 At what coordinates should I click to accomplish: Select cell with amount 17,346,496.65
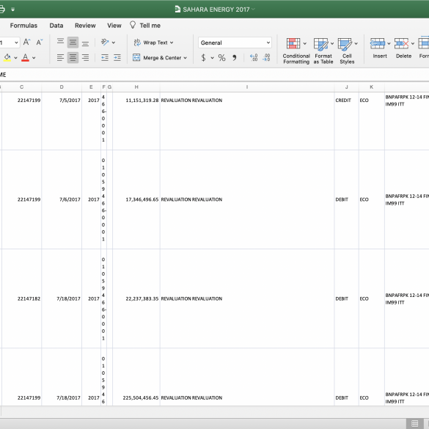click(136, 199)
